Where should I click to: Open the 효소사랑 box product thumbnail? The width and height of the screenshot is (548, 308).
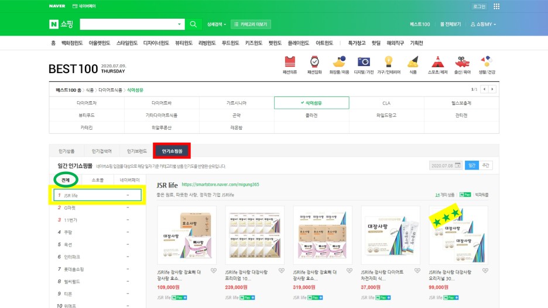tap(187, 235)
